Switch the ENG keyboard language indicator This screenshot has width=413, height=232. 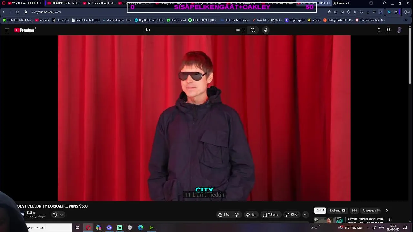point(381,228)
